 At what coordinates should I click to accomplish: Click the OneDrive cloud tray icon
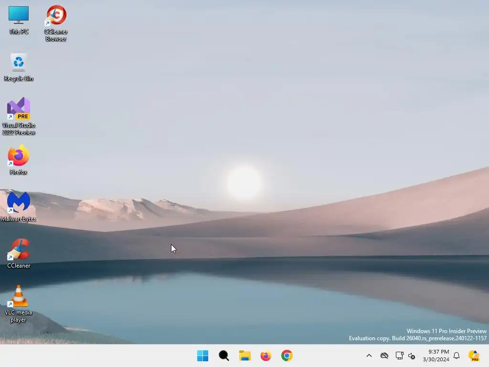tap(384, 356)
